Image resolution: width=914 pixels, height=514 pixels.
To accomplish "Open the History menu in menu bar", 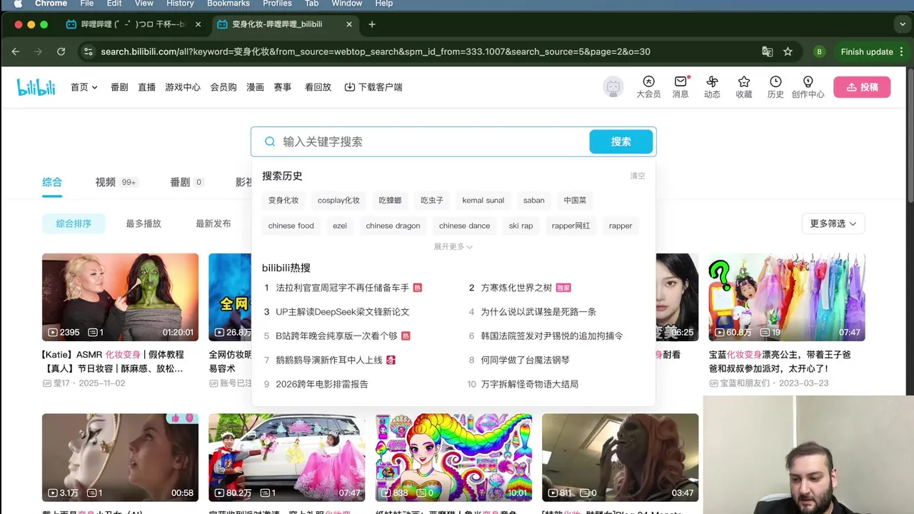I will (180, 4).
